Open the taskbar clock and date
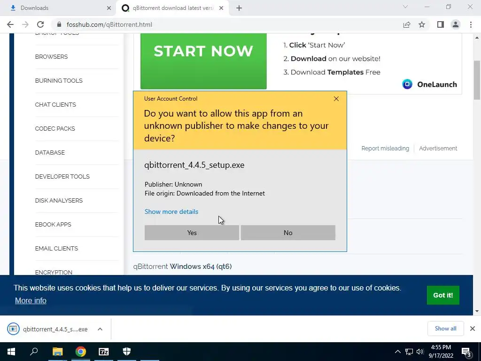 (x=441, y=352)
